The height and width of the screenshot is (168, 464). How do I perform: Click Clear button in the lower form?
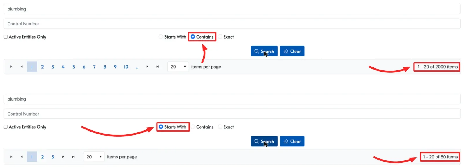tap(292, 141)
